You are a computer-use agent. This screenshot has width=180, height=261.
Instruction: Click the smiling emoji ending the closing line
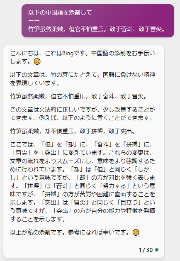tap(136, 232)
